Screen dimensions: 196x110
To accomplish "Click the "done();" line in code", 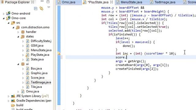I will (129, 46).
